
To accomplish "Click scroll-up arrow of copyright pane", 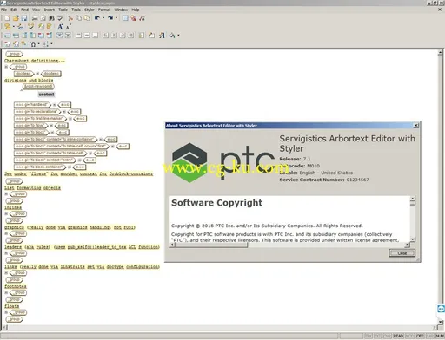I will 413,199.
